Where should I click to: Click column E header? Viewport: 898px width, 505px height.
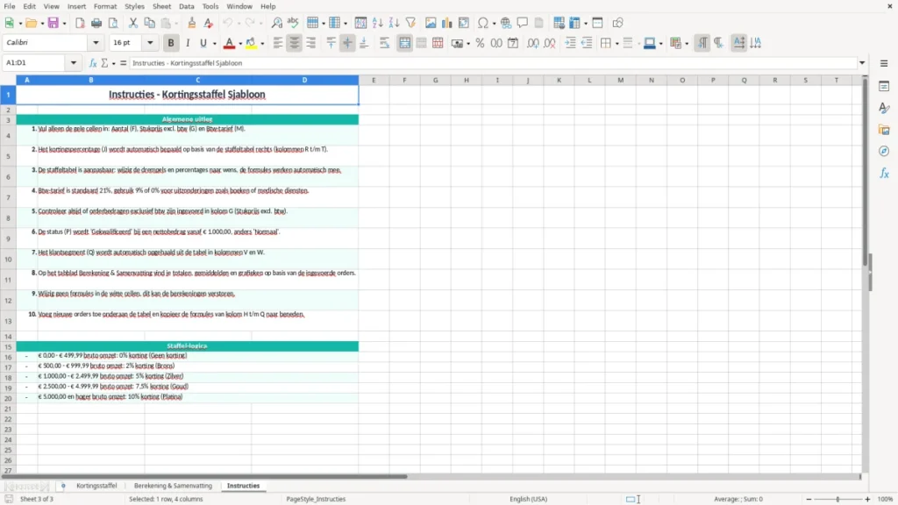click(x=374, y=80)
